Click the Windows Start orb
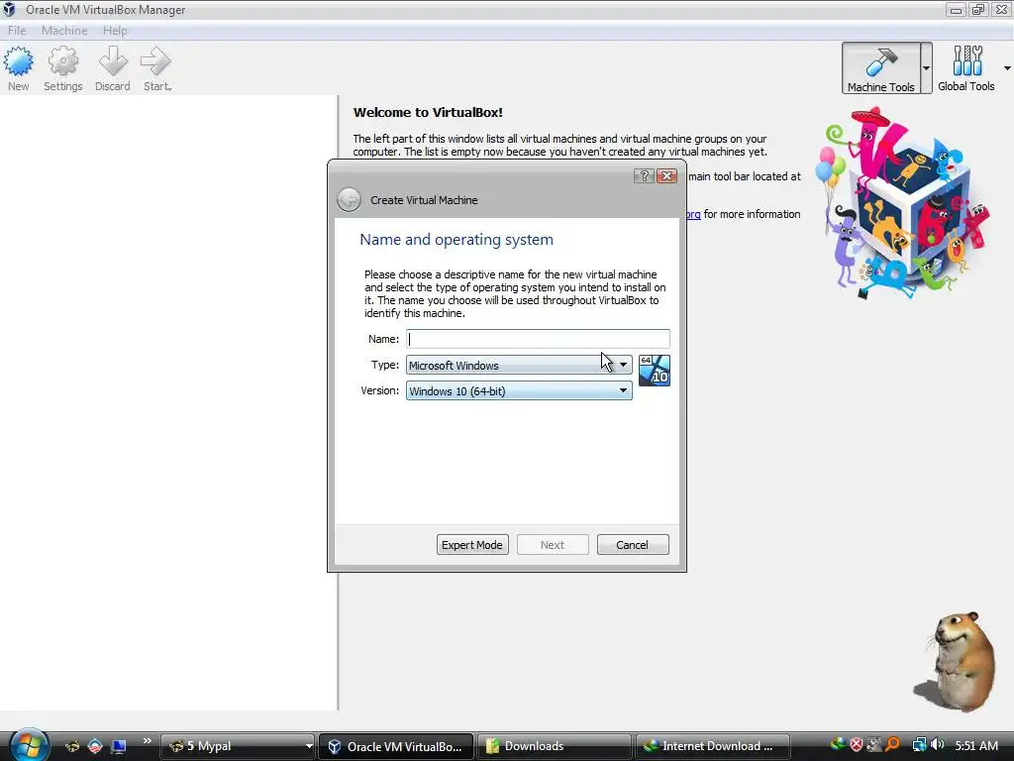 [x=29, y=745]
